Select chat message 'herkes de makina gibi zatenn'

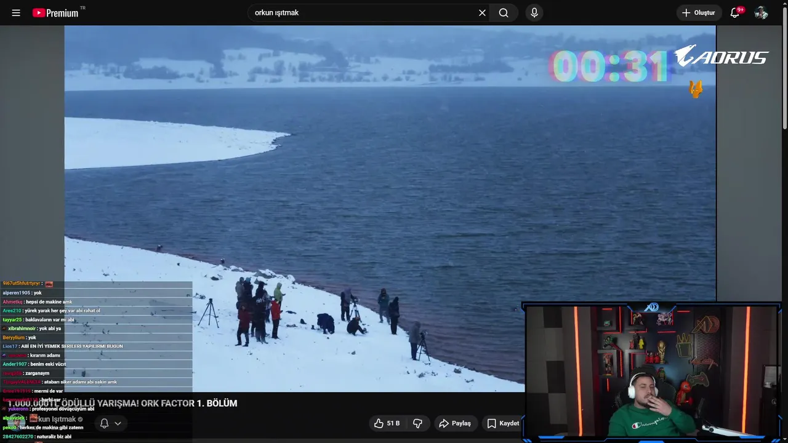[x=43, y=428]
